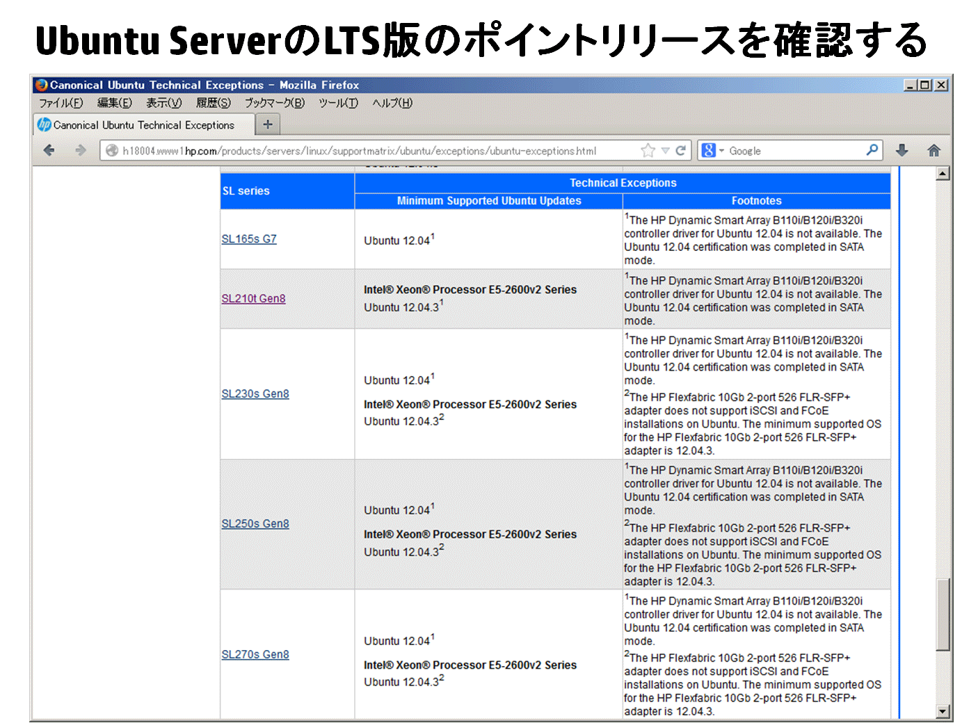This screenshot has width=962, height=723.
Task: Minimize the Firefox window
Action: [910, 85]
